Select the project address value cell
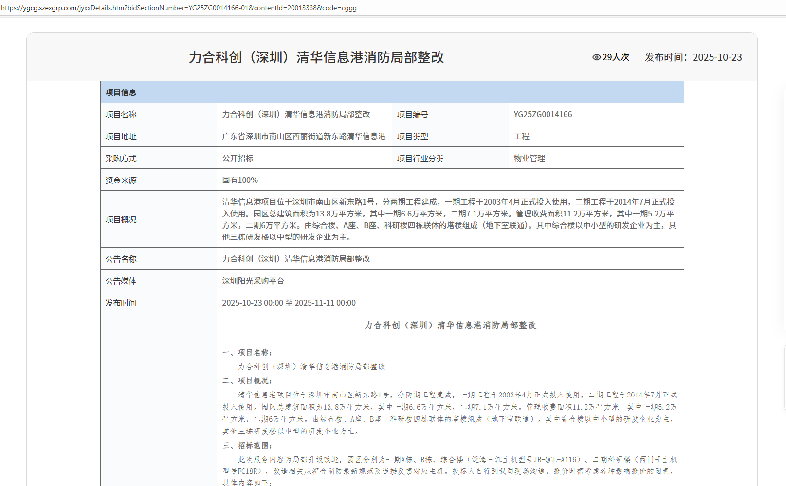This screenshot has height=486, width=786. 304,137
